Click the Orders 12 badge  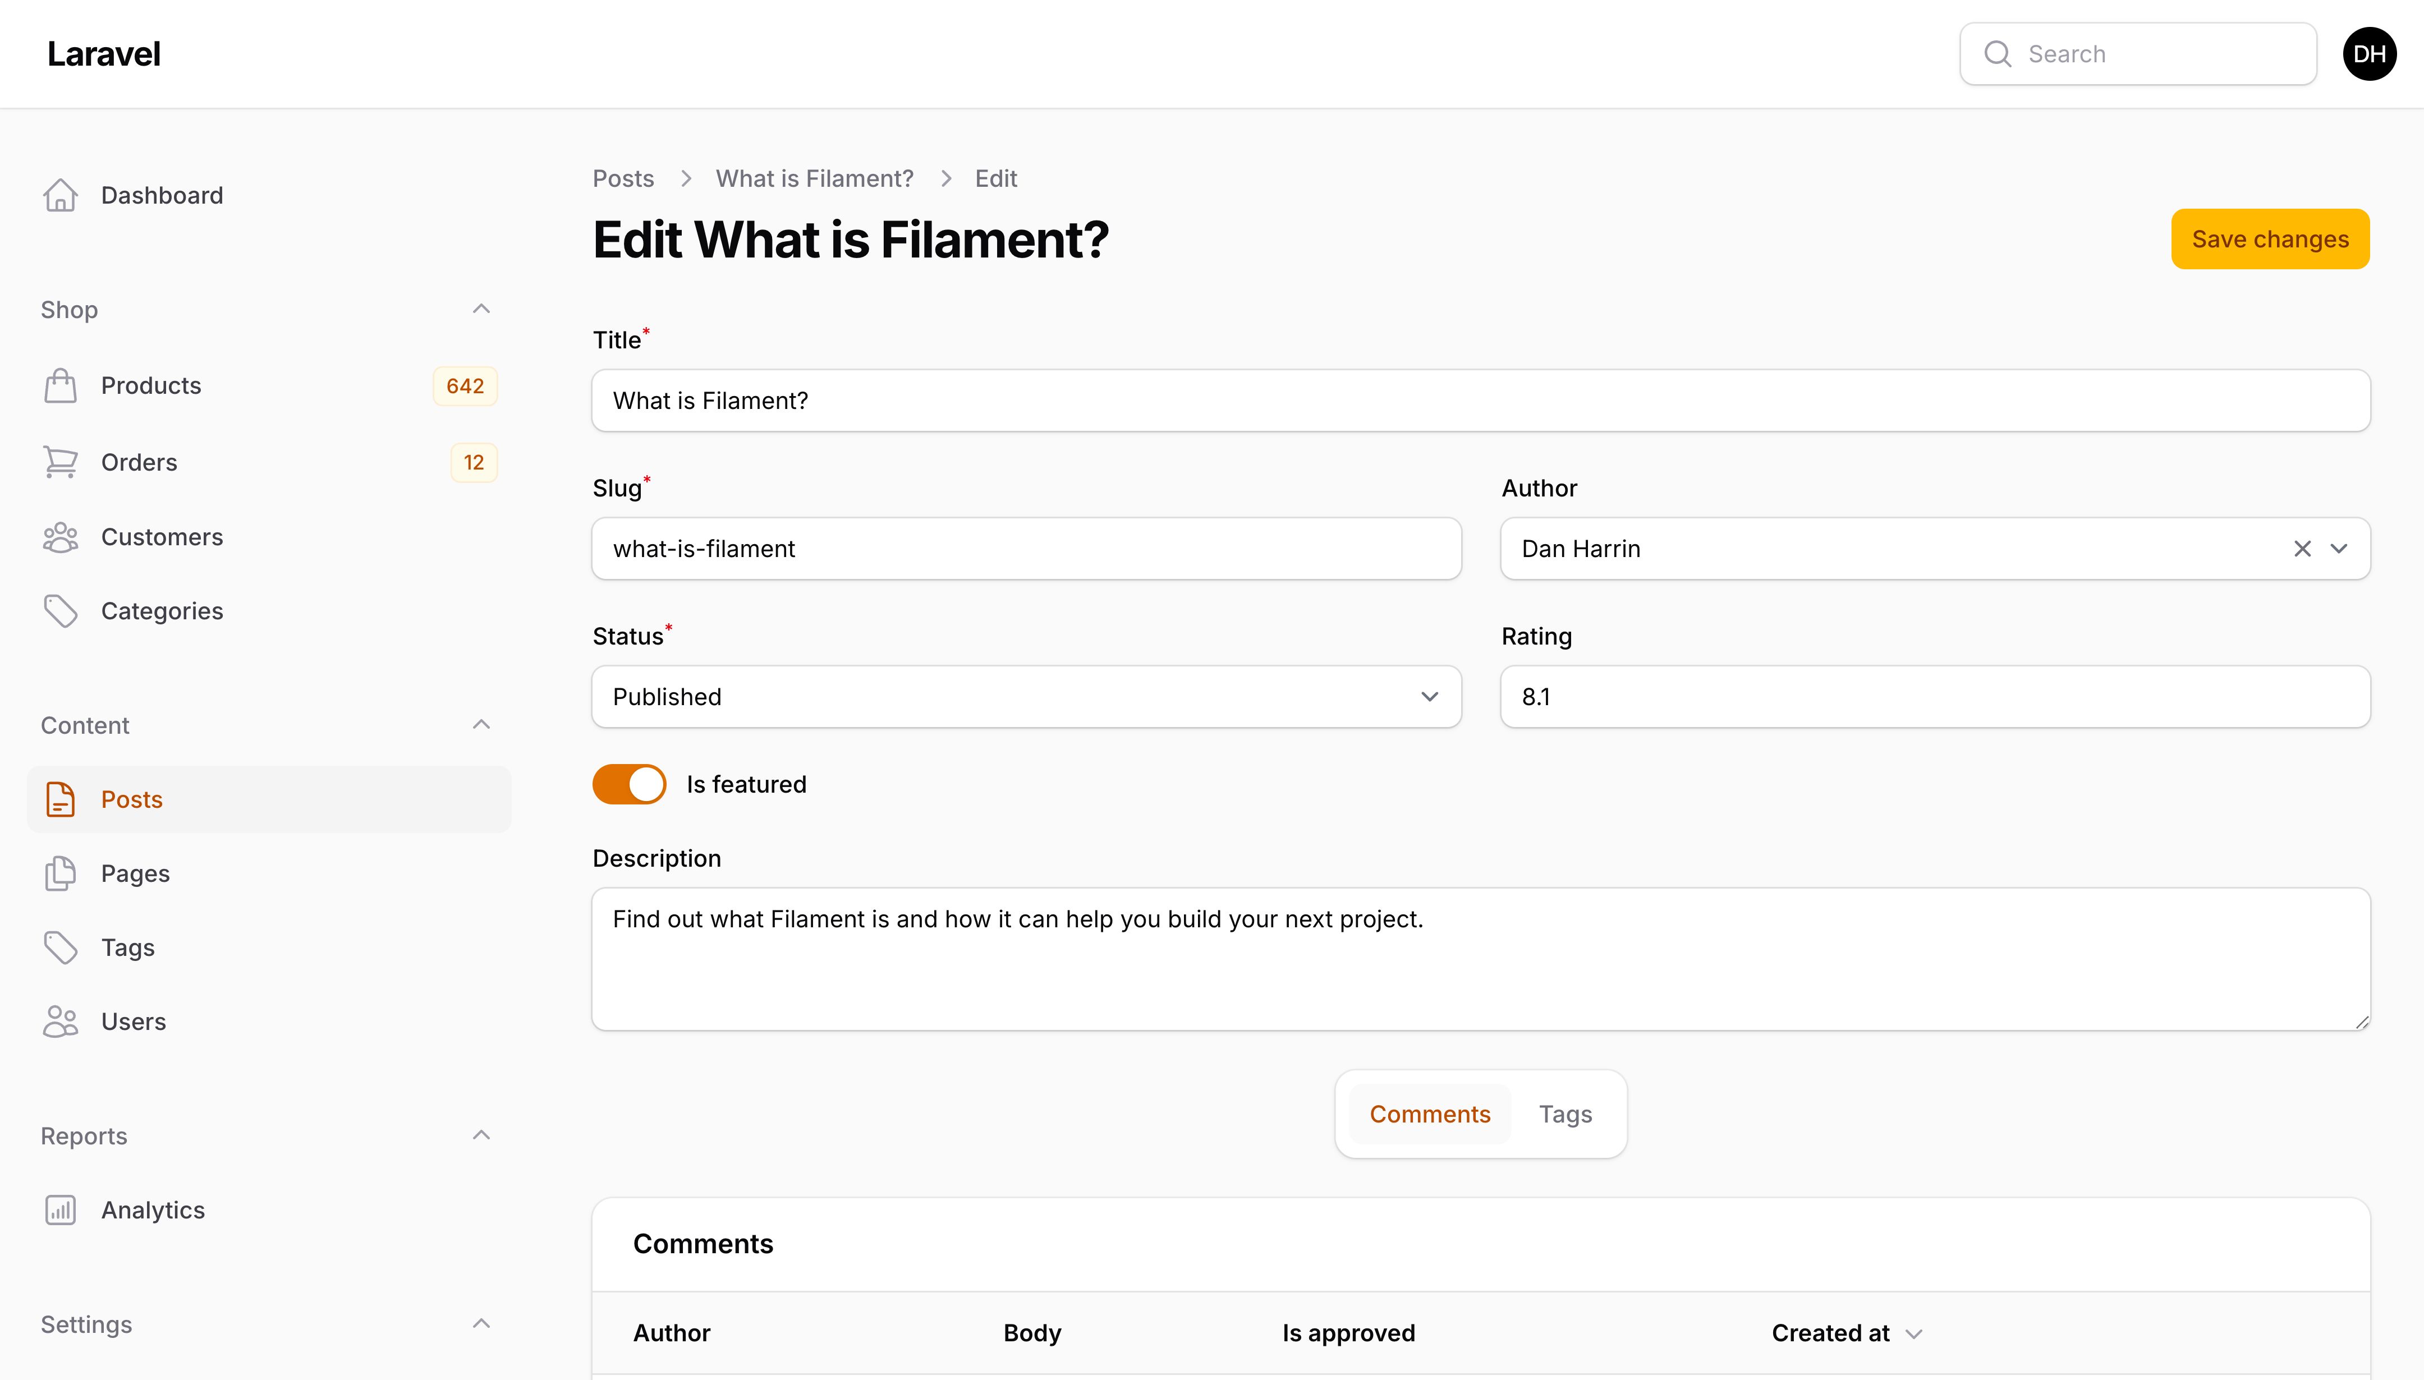[x=474, y=463]
